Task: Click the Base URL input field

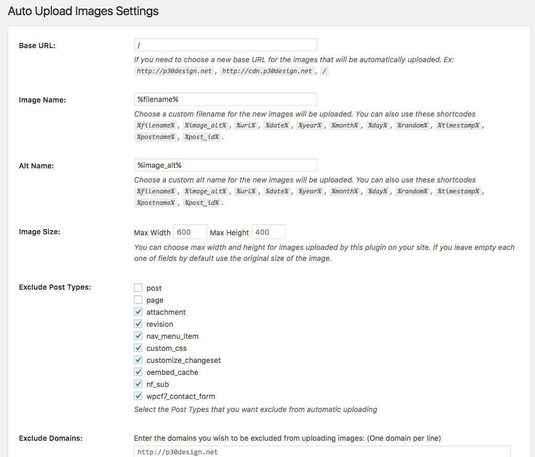Action: tap(225, 45)
